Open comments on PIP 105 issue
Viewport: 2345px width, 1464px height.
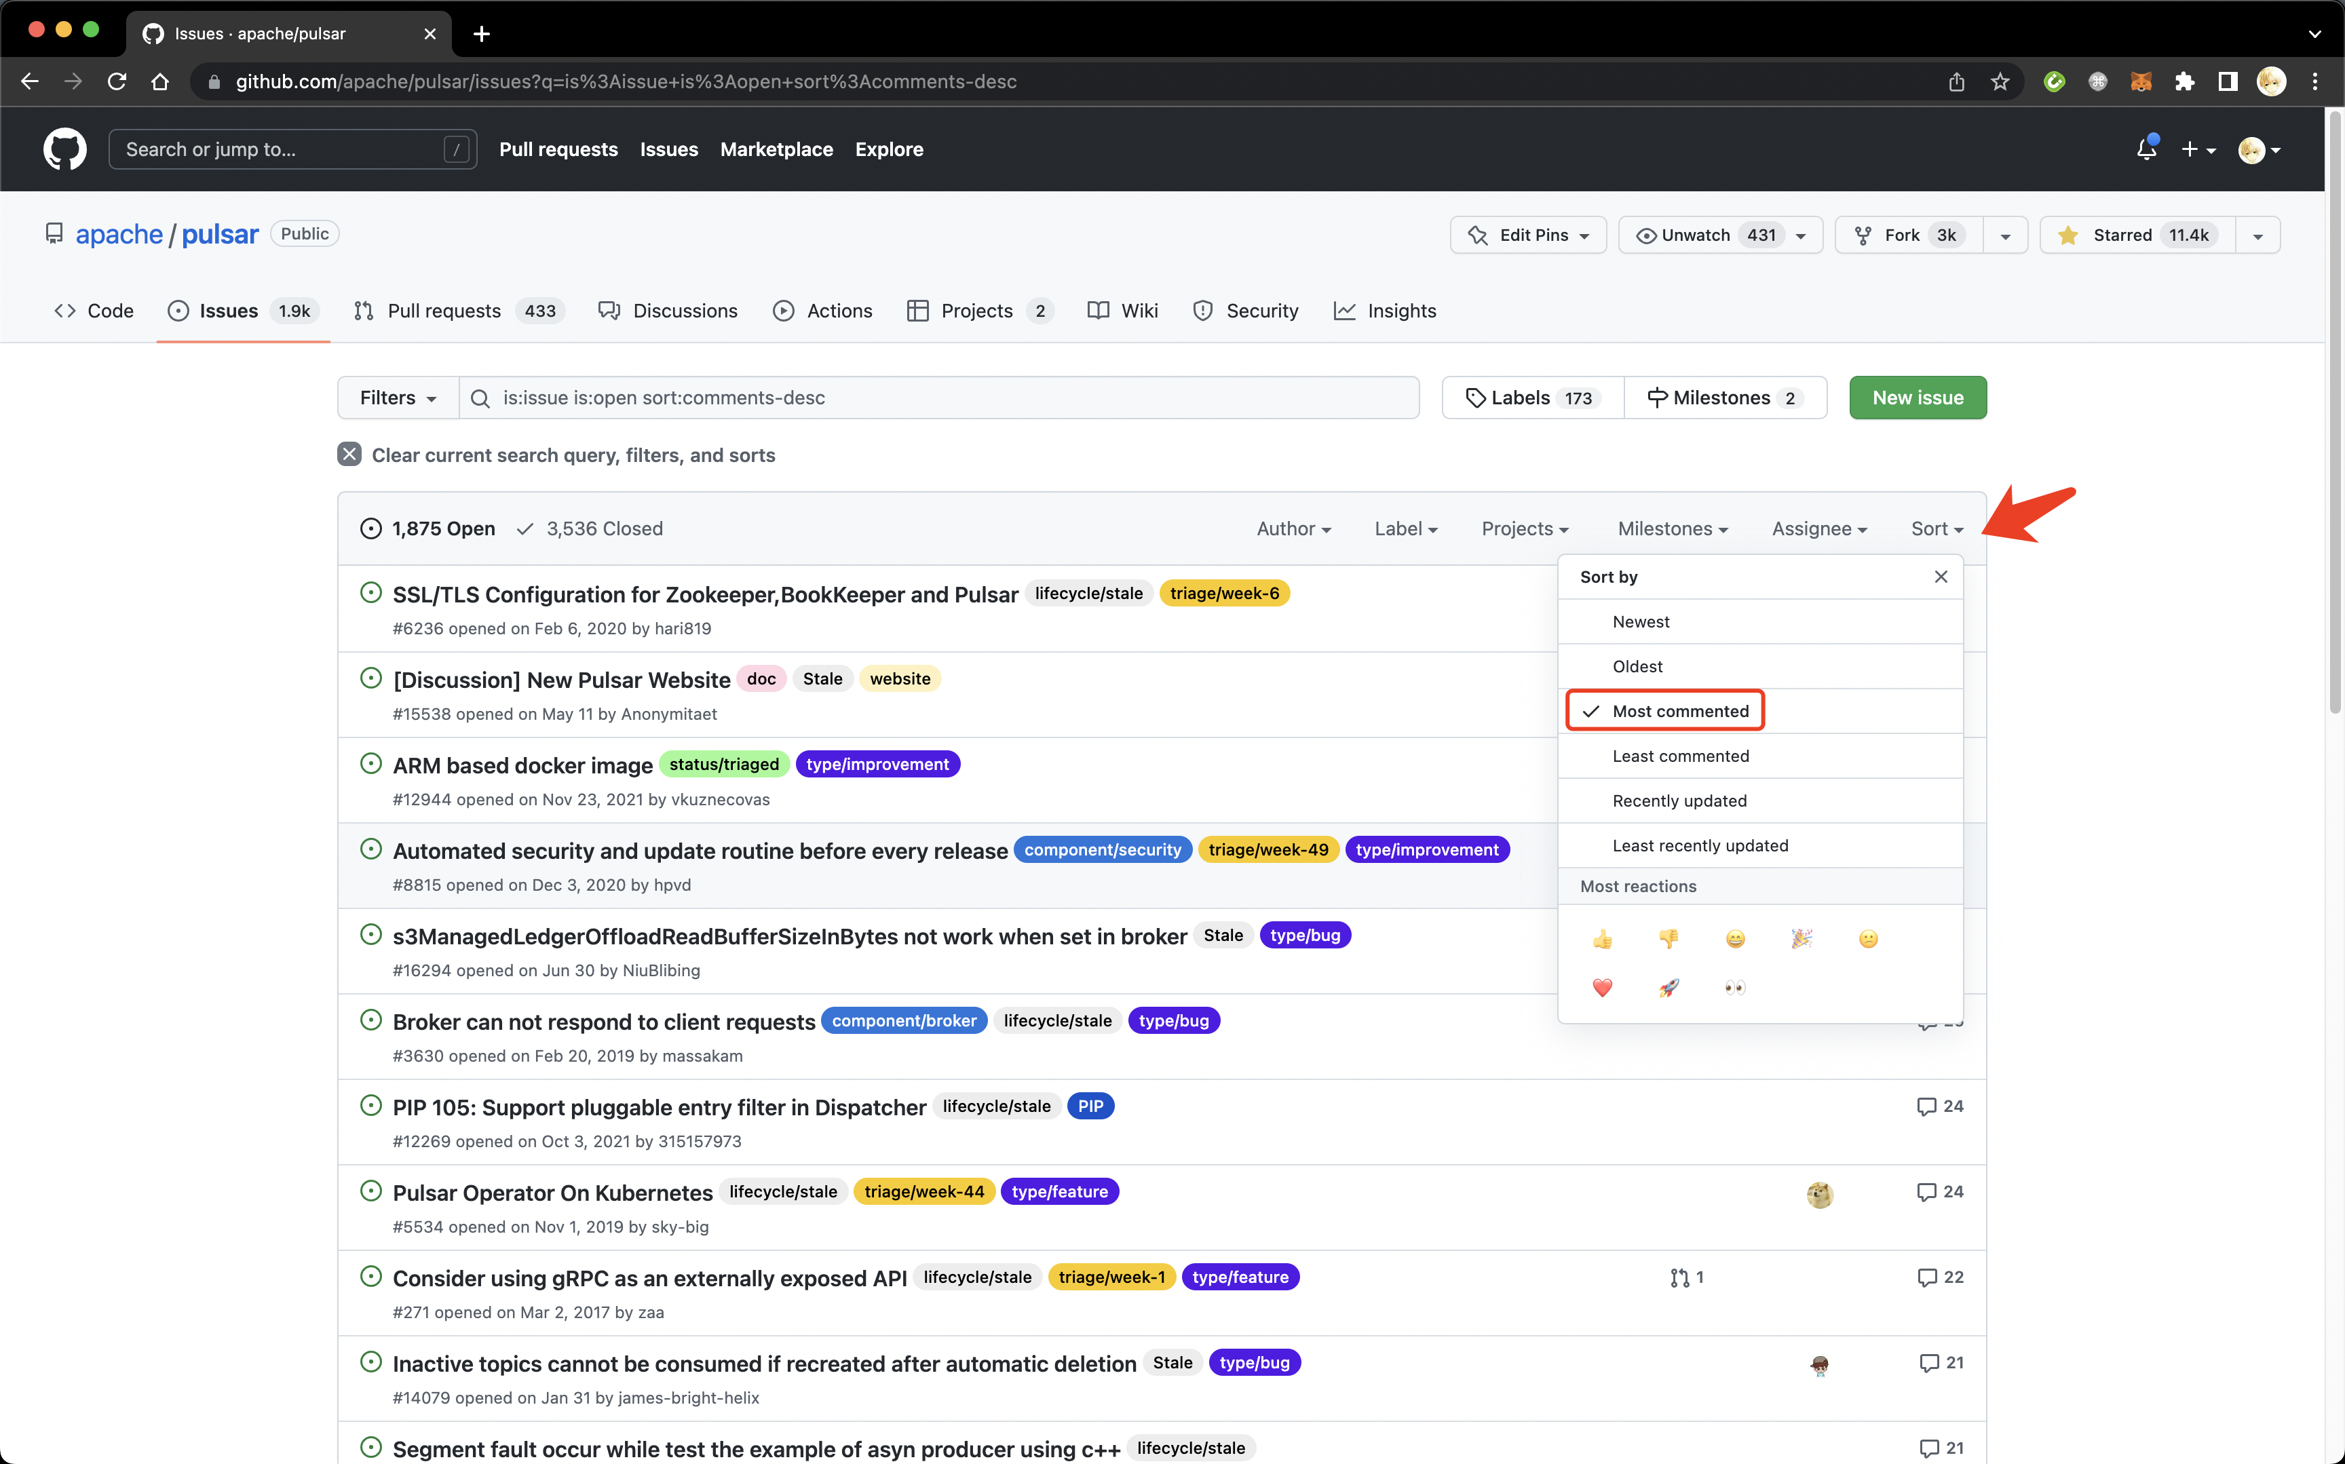pyautogui.click(x=1941, y=1106)
